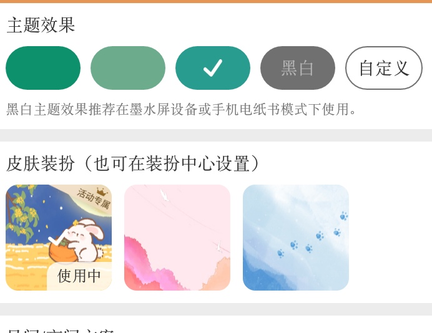The image size is (432, 333).
Task: Click the 使用中 label on rabbit skin
Action: click(x=79, y=276)
